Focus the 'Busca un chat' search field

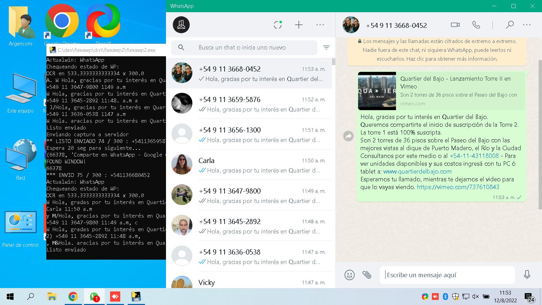coord(244,47)
